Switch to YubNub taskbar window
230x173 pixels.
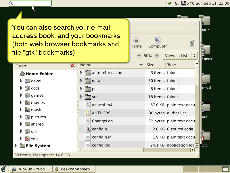[x=32, y=169]
